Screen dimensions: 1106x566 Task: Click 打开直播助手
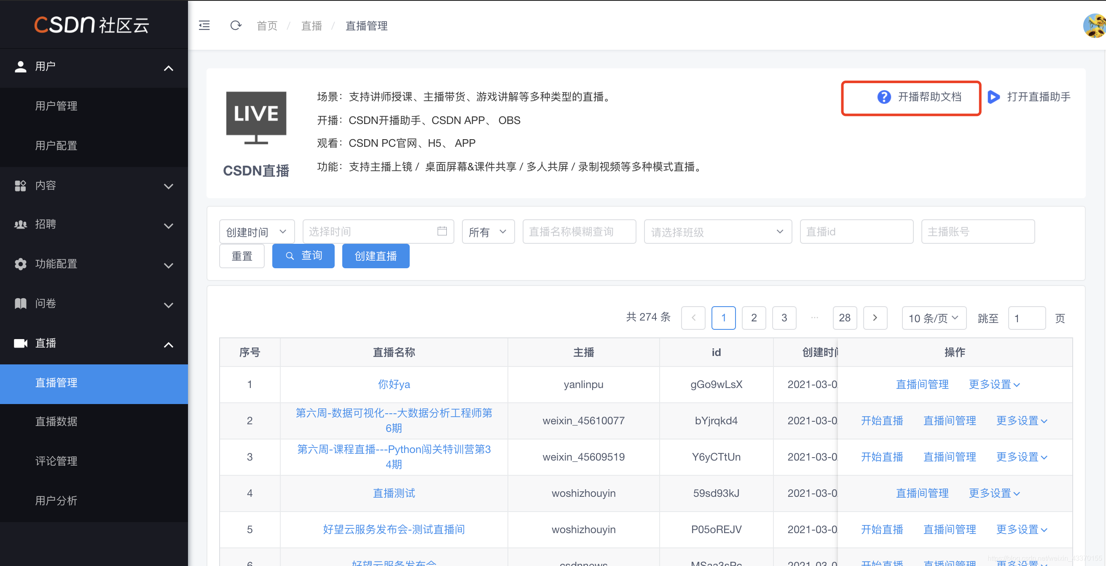coord(1038,97)
